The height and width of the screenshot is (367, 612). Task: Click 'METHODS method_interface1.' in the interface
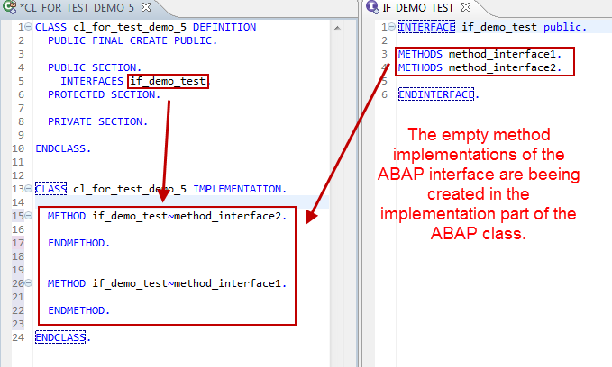click(480, 54)
